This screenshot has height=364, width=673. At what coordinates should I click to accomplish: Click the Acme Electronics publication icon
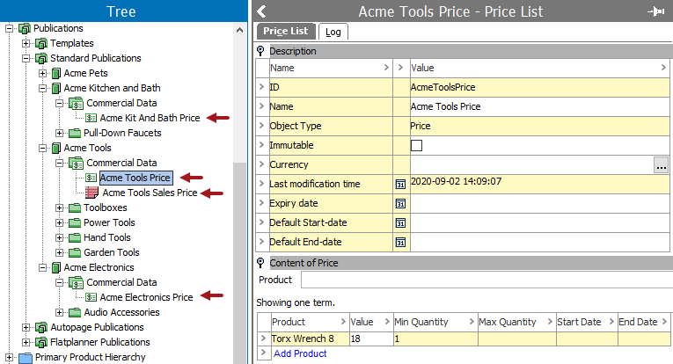(x=56, y=267)
